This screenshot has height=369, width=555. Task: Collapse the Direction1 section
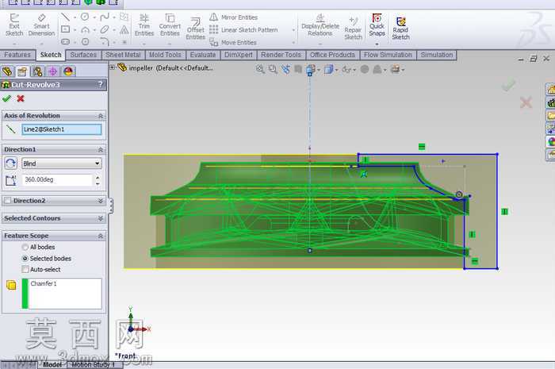point(101,150)
